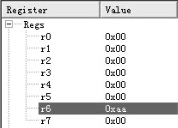Pick register r4 in the list
Image resolution: width=178 pixels, height=128 pixels.
click(46, 85)
